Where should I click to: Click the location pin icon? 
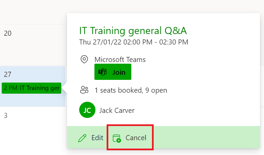[x=84, y=59]
